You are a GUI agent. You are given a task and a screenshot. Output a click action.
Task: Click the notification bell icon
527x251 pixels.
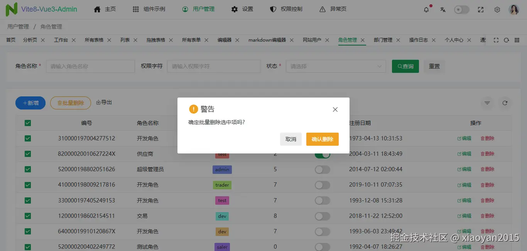[x=426, y=10]
